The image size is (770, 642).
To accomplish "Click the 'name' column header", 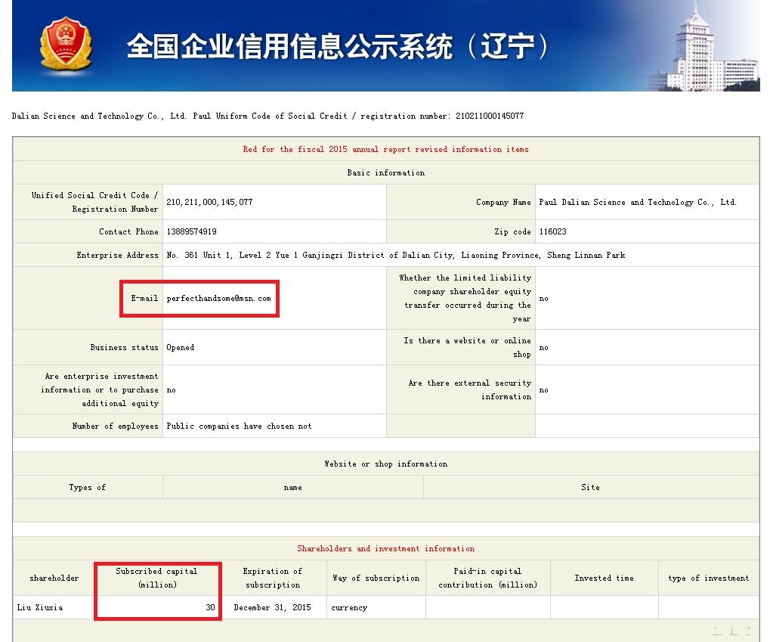I will (292, 488).
